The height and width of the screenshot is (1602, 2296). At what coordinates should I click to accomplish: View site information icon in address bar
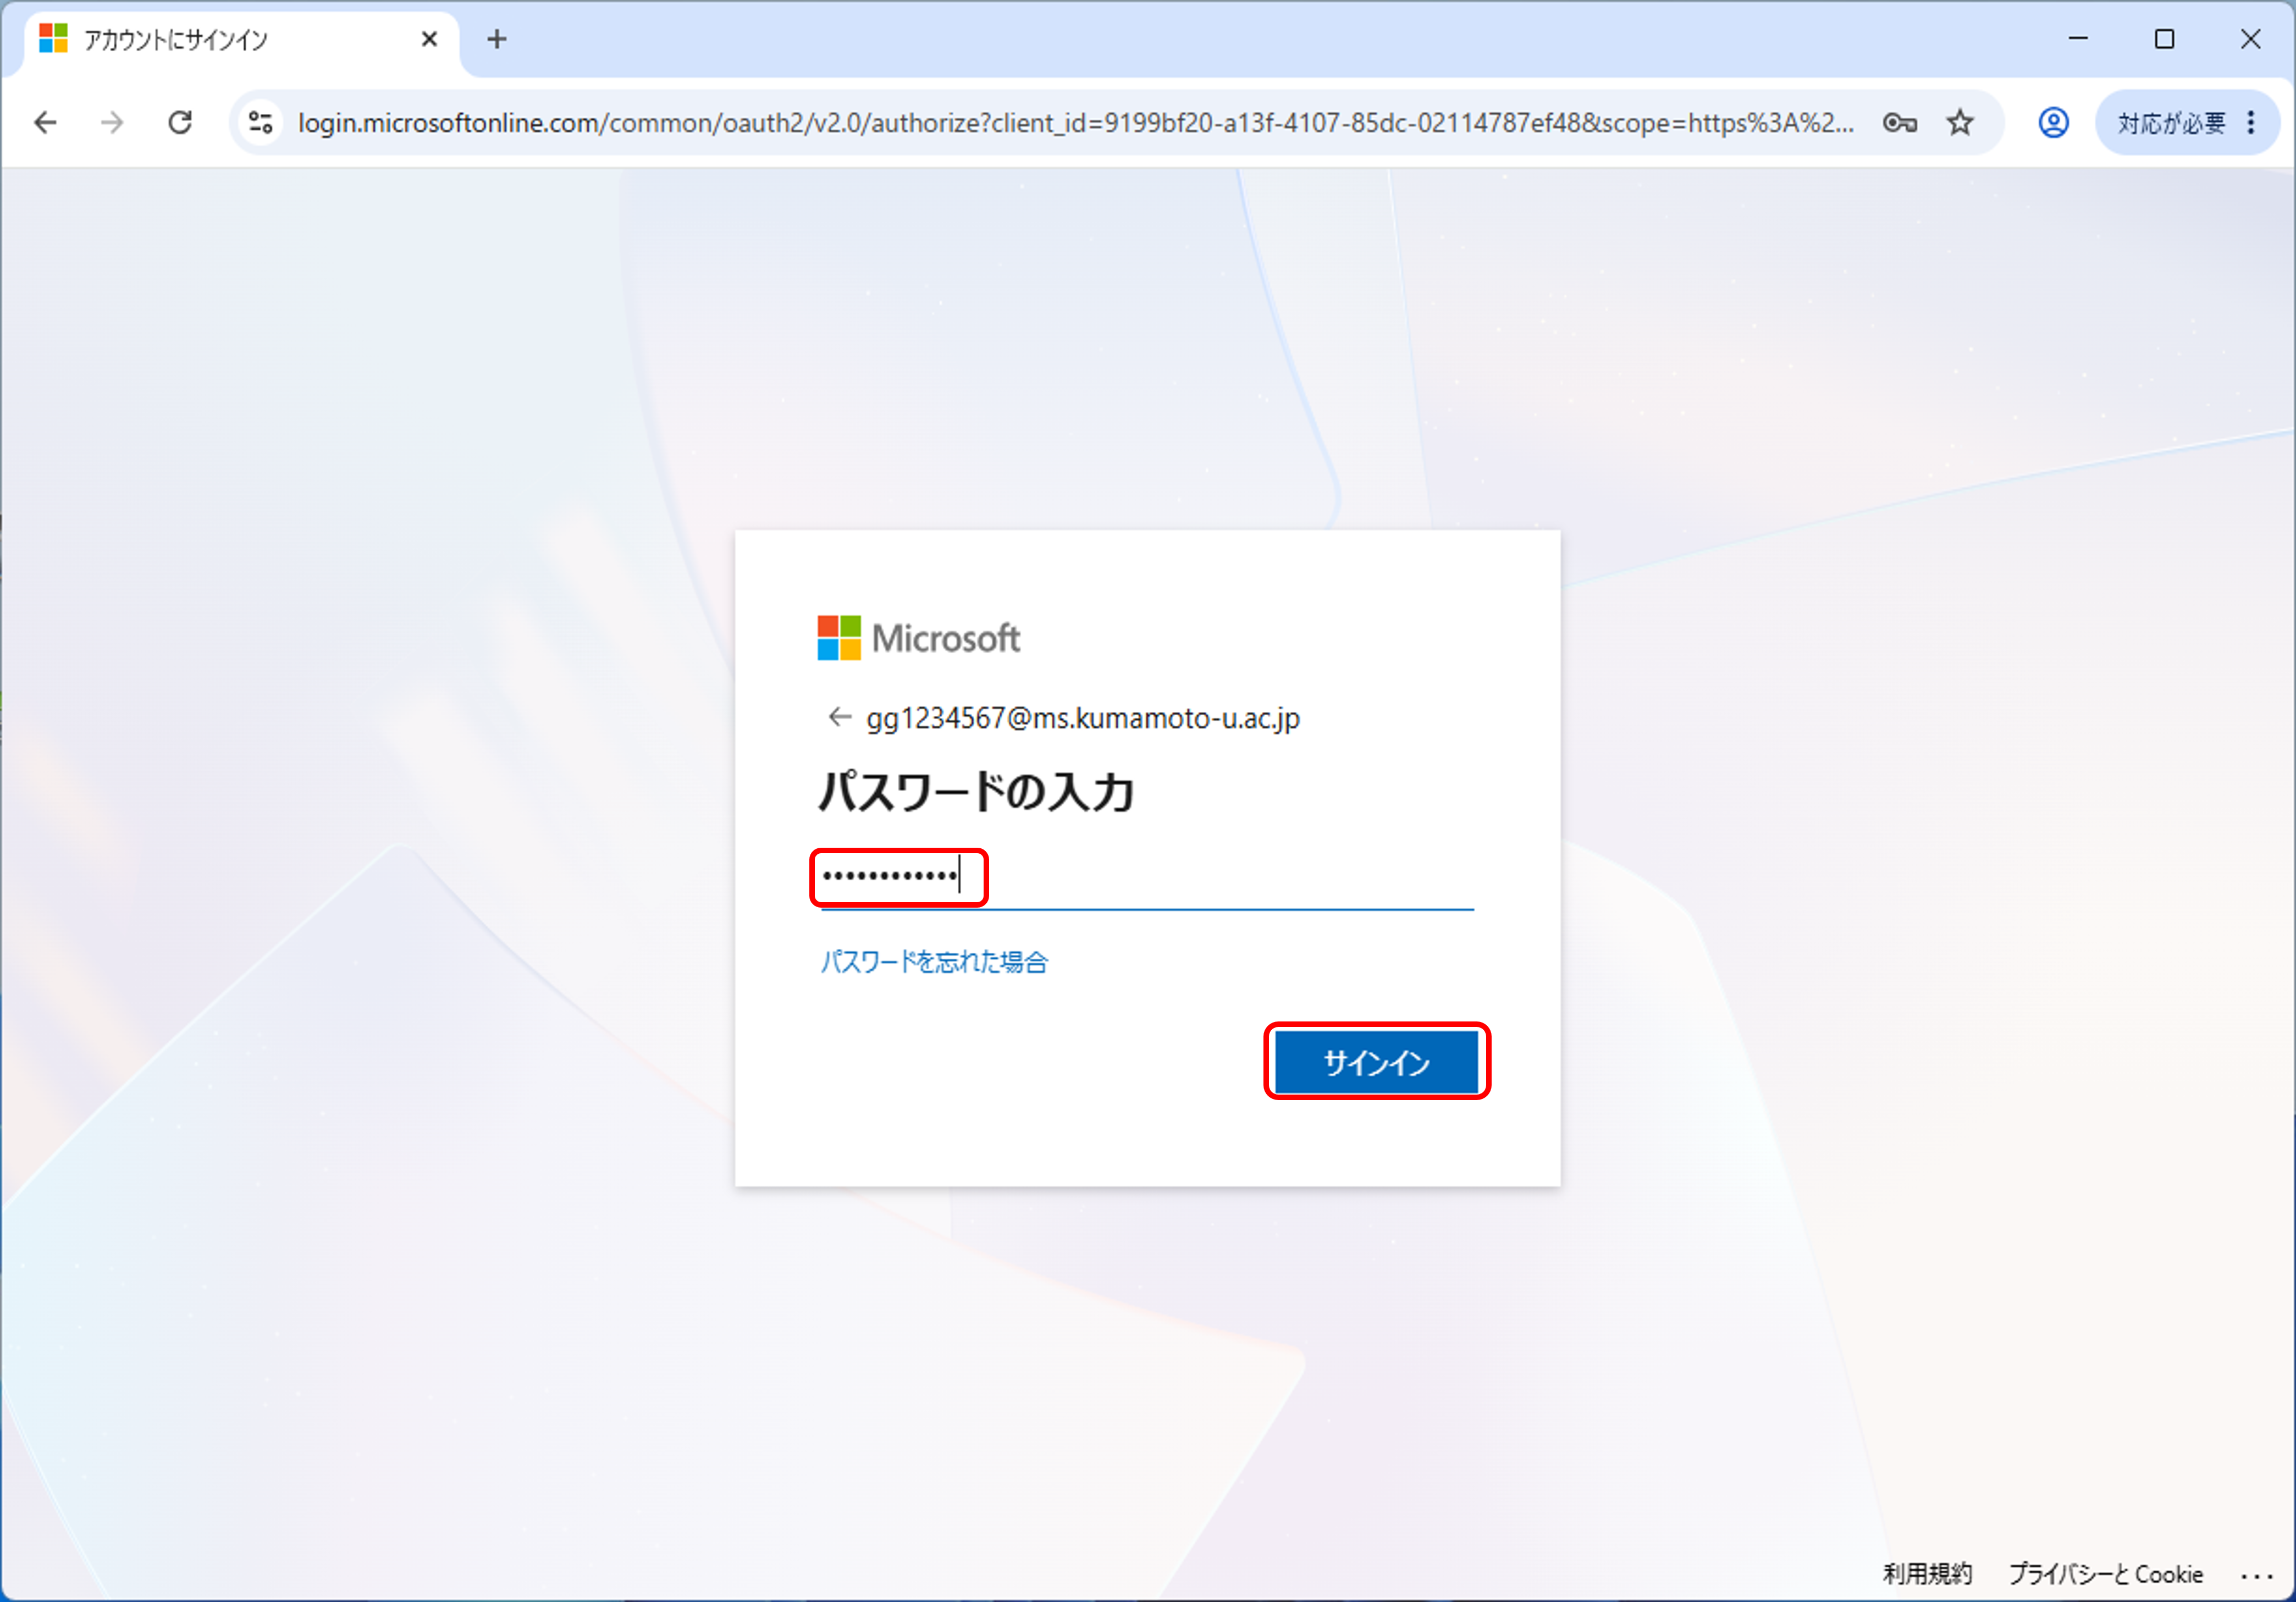[261, 123]
